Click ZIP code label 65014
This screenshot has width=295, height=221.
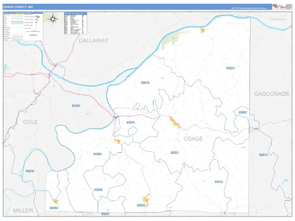point(263,155)
